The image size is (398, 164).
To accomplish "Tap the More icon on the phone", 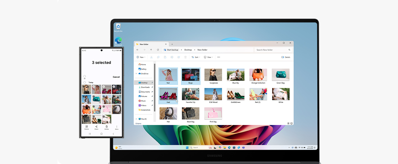I will click(117, 127).
